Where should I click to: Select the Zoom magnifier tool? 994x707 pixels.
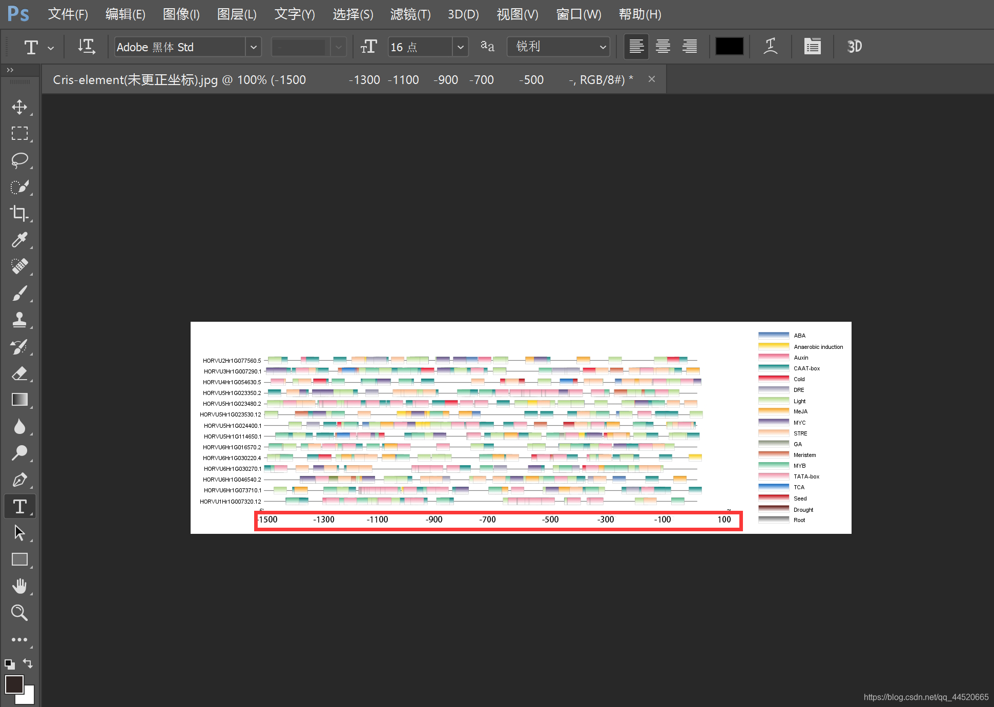[19, 613]
